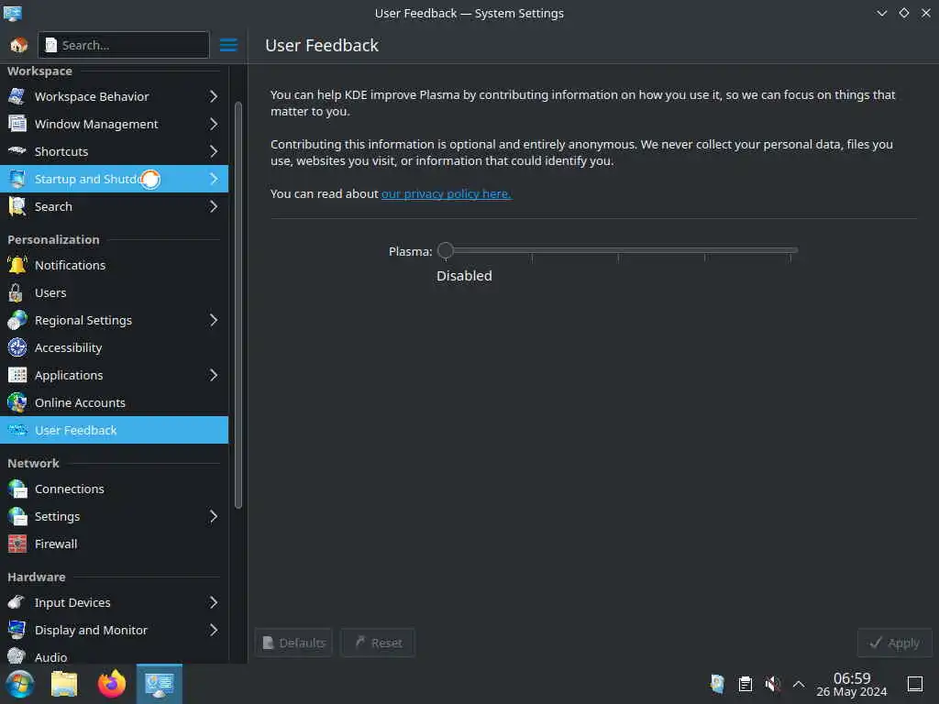Screen dimensions: 939x704
Task: Click in the settings Search field
Action: tap(124, 45)
